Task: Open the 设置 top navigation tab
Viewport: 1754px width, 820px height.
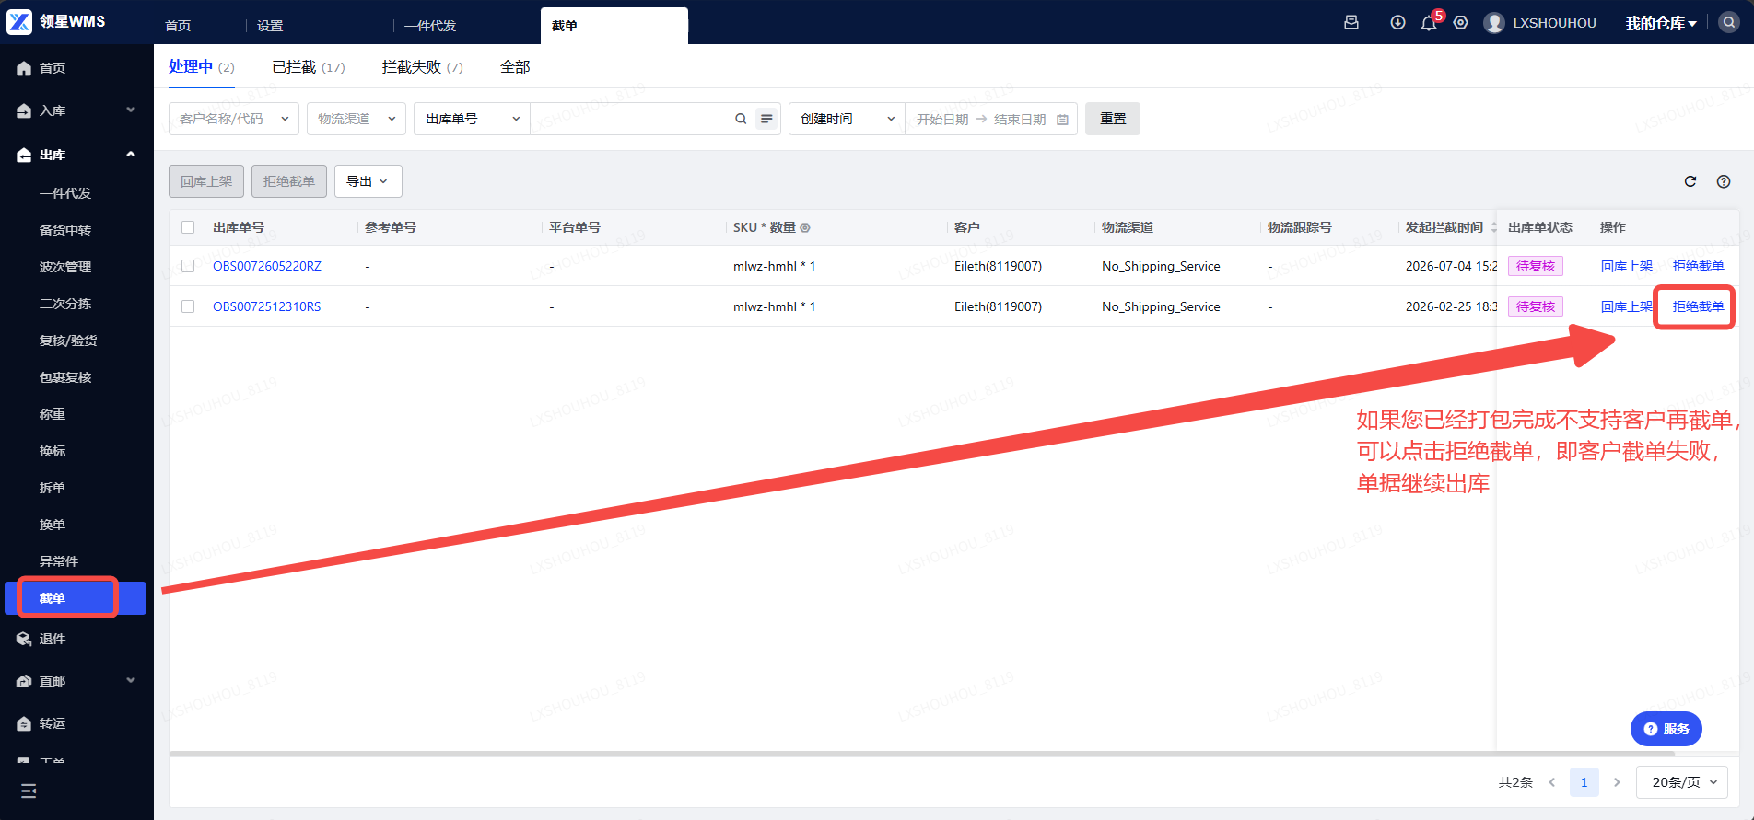Action: 270,26
